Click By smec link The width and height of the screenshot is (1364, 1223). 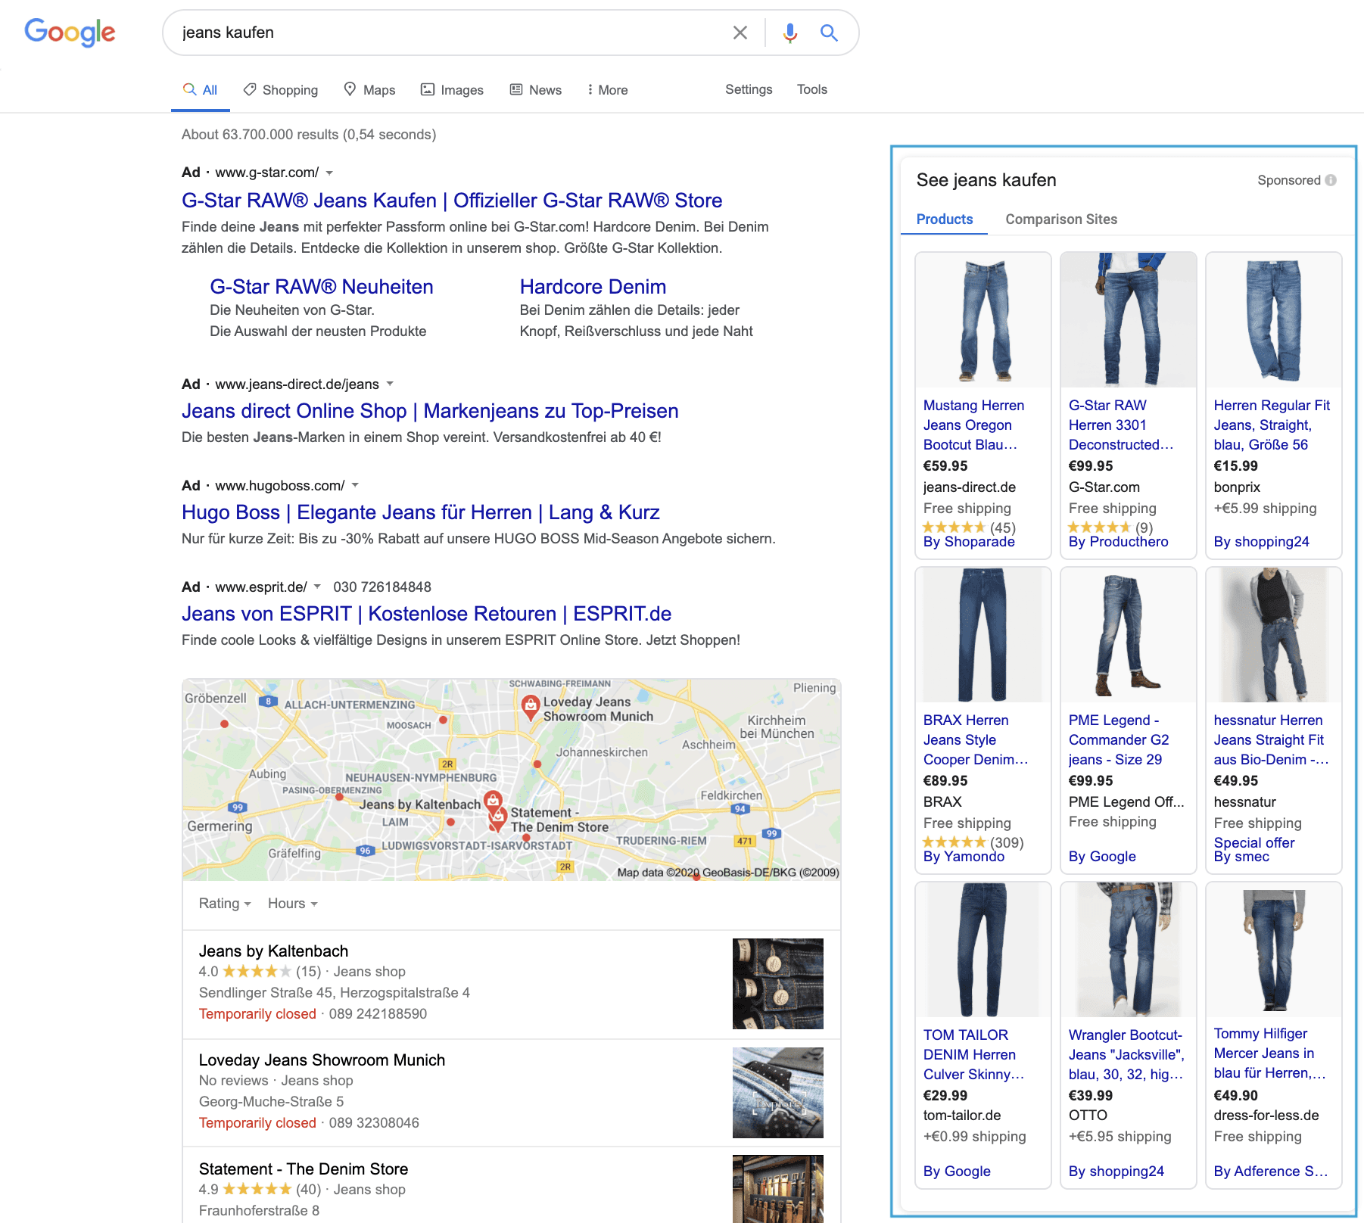(x=1241, y=857)
